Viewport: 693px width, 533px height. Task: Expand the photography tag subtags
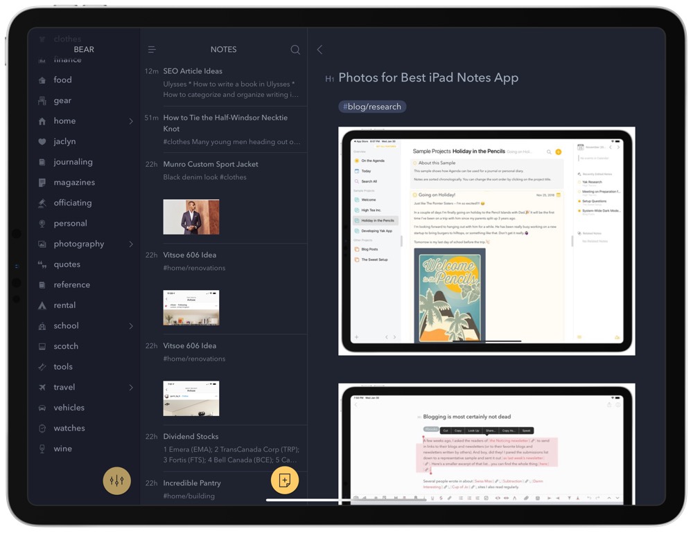131,244
